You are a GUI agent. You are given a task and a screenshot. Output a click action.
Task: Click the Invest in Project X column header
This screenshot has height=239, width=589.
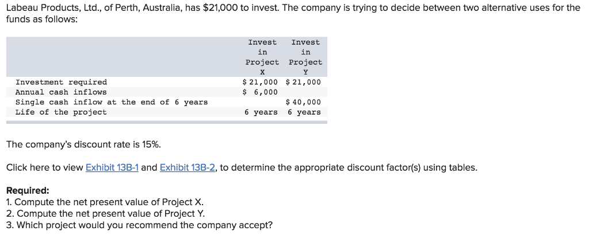[262, 57]
